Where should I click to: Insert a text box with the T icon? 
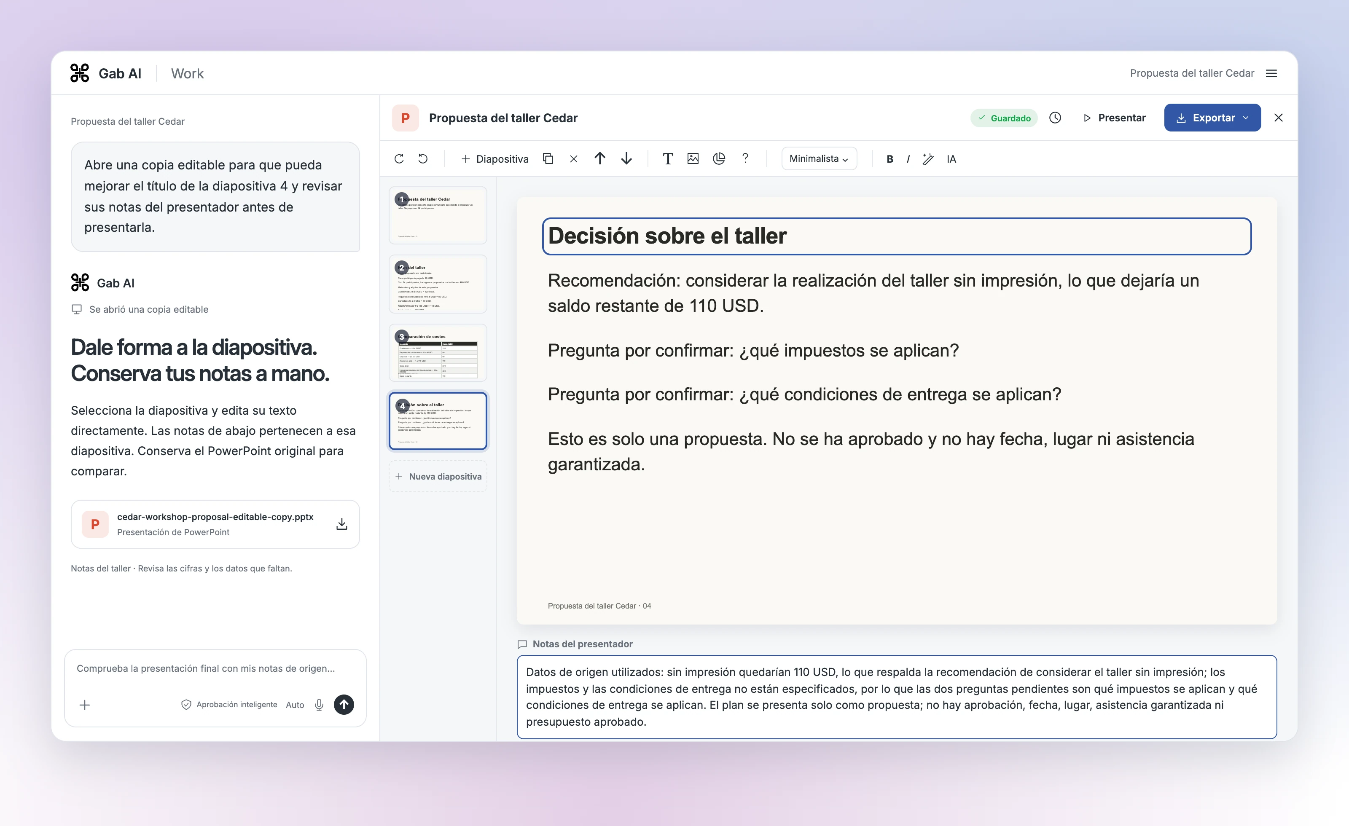[667, 159]
